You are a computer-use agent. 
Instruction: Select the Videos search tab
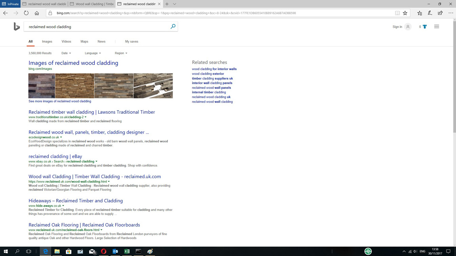[66, 41]
